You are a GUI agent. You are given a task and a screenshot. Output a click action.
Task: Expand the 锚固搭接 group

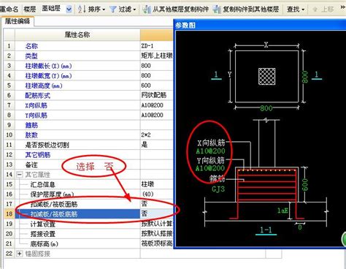coord(19,254)
